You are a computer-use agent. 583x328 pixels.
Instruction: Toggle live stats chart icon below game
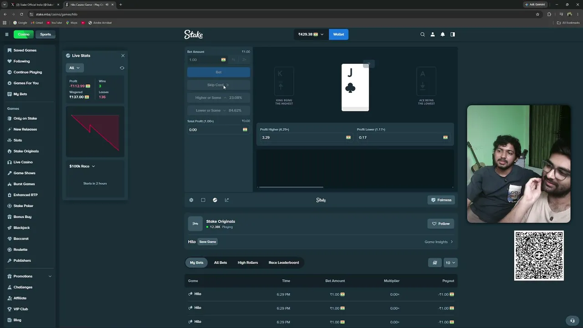pyautogui.click(x=215, y=200)
